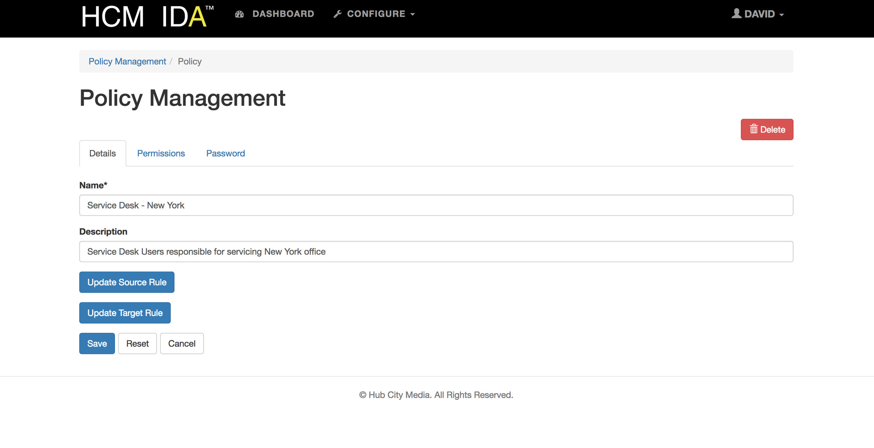Click the wrench icon beside Configure

337,14
